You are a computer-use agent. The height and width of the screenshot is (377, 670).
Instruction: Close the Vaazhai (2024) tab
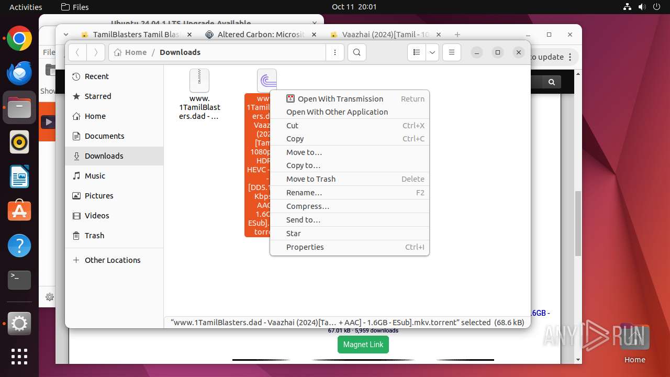439,35
